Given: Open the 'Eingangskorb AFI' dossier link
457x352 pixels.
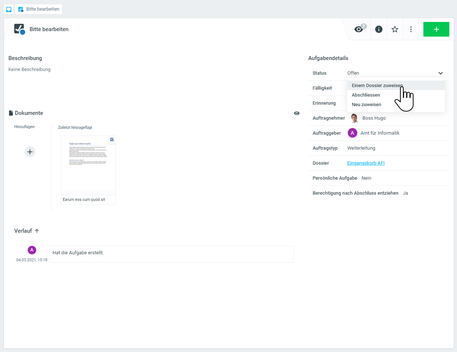Looking at the screenshot, I should point(366,163).
